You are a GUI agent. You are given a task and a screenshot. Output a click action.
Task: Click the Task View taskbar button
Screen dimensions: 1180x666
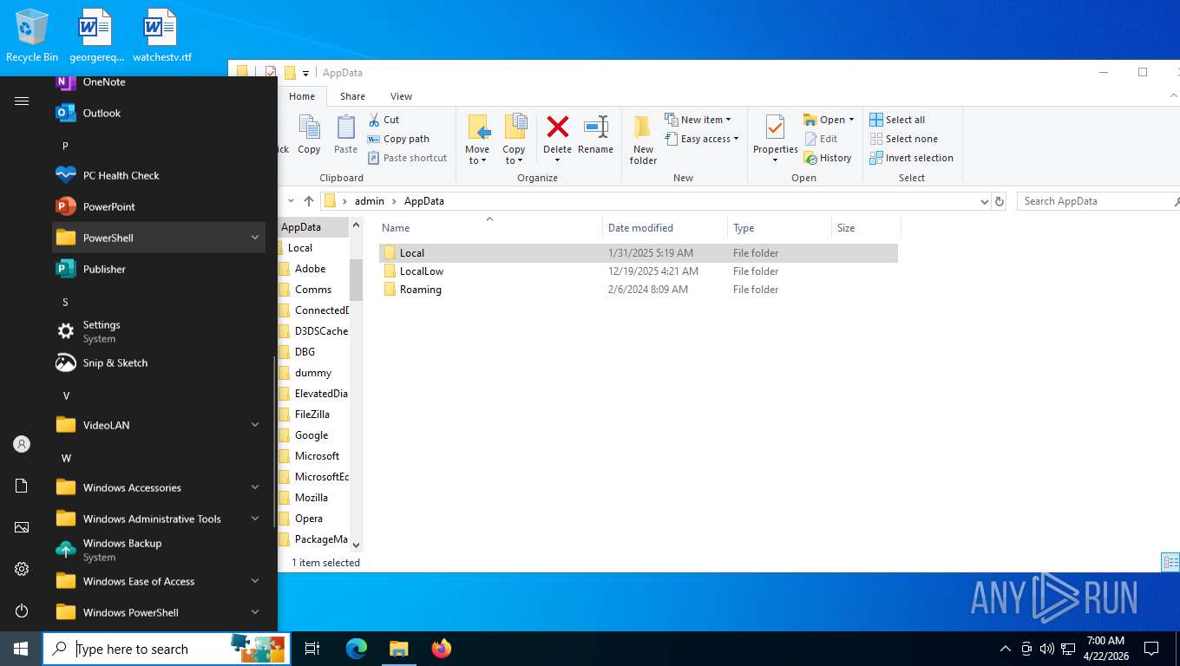pyautogui.click(x=312, y=649)
